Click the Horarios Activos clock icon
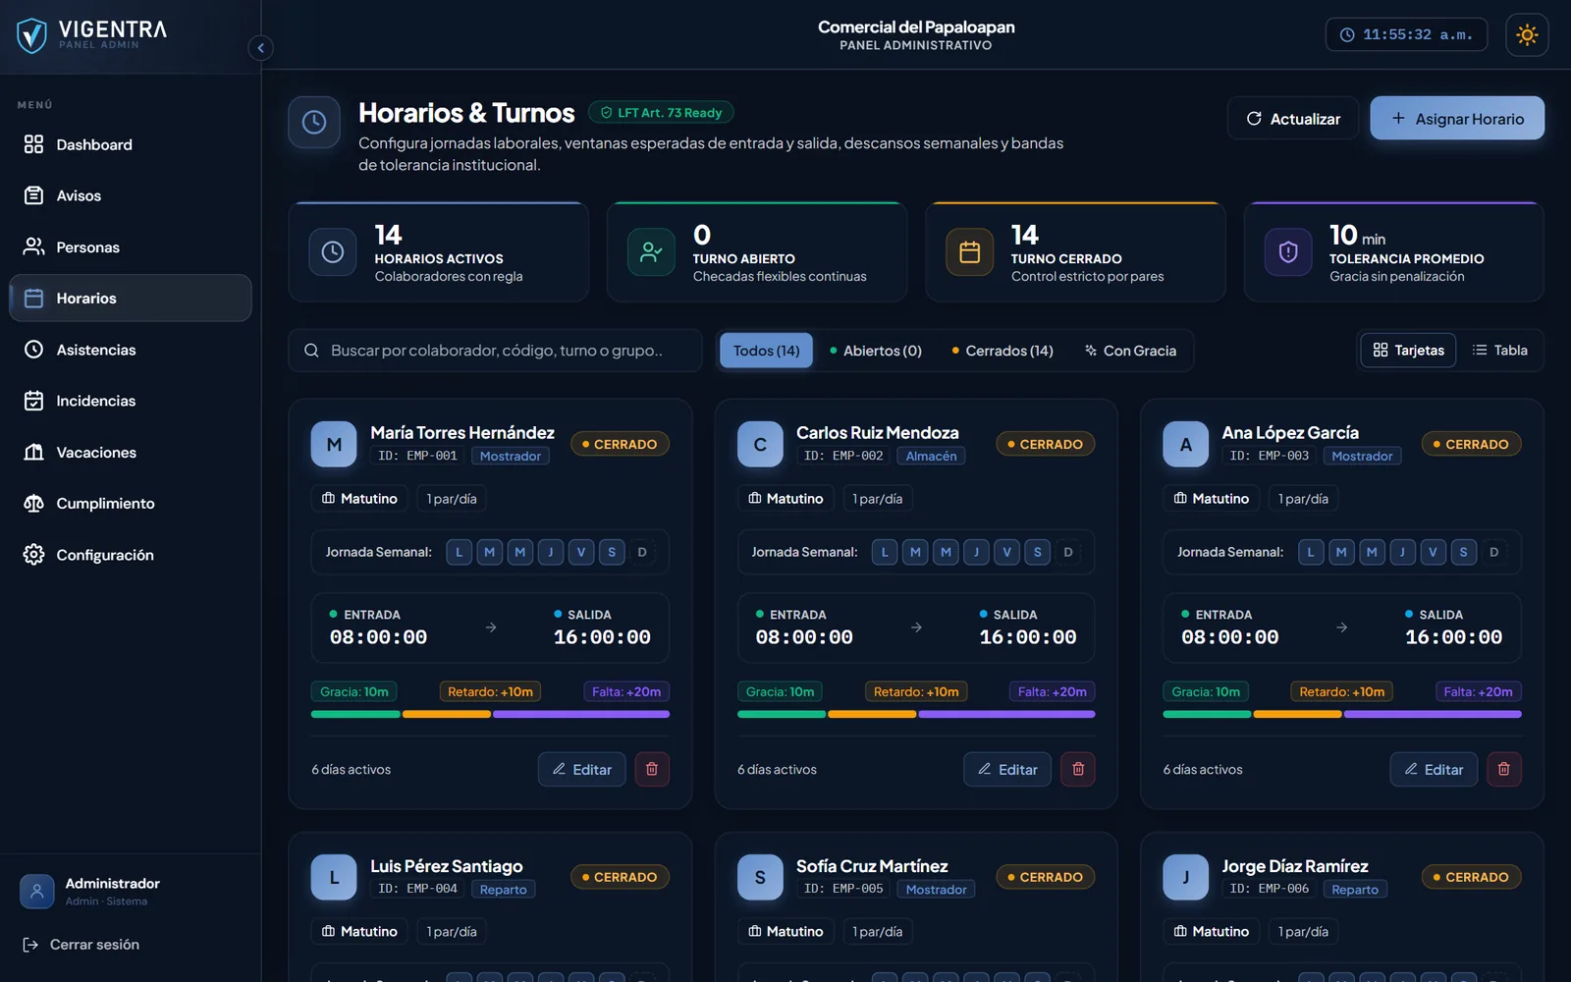 tap(333, 252)
